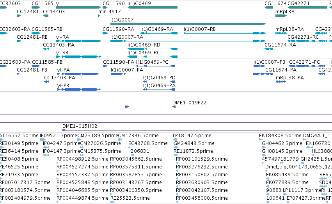Click the yl gene bar
The image size is (332, 204).
point(78,7)
